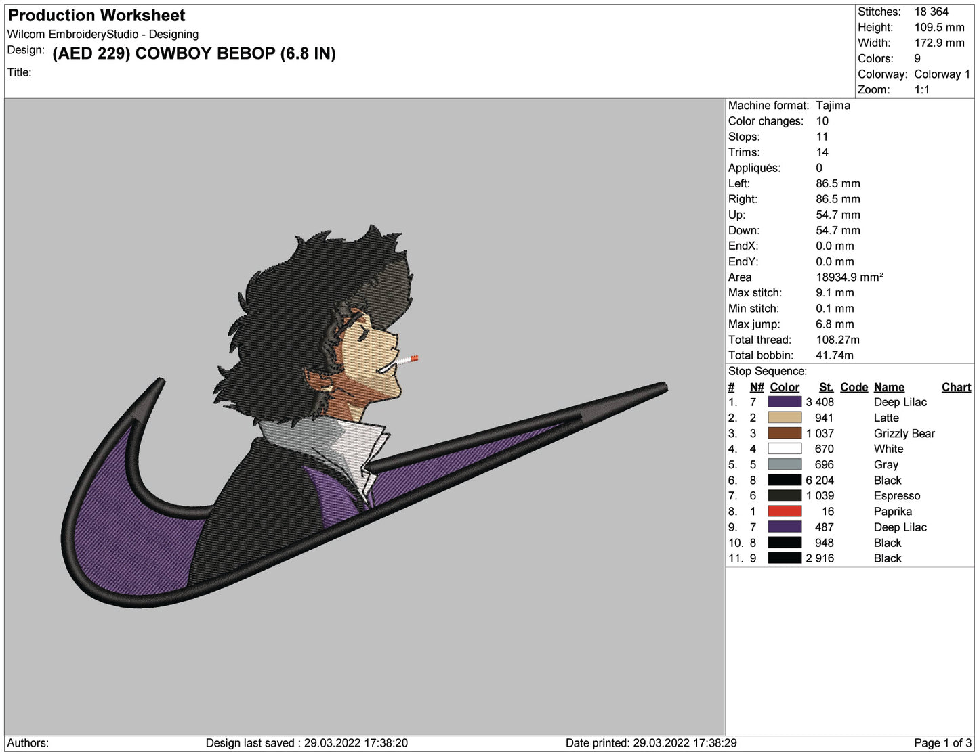Click the 'Authors:' footer label
This screenshot has height=756, width=979.
pyautogui.click(x=28, y=743)
